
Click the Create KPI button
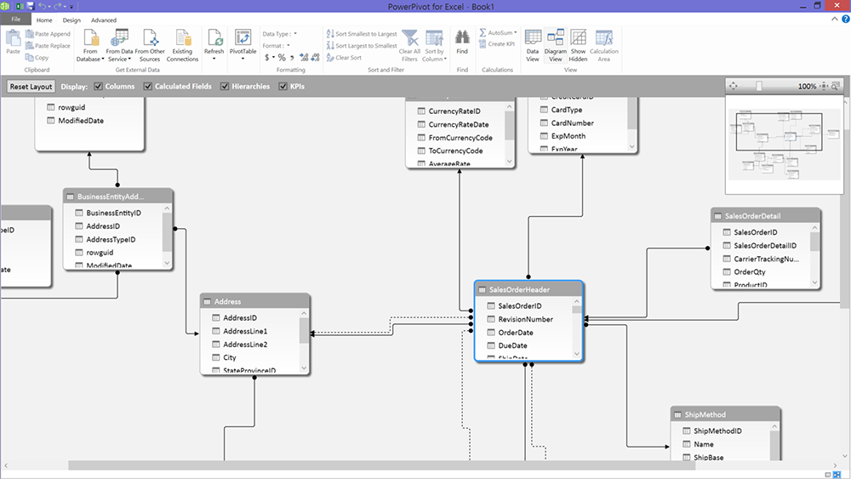pos(497,44)
